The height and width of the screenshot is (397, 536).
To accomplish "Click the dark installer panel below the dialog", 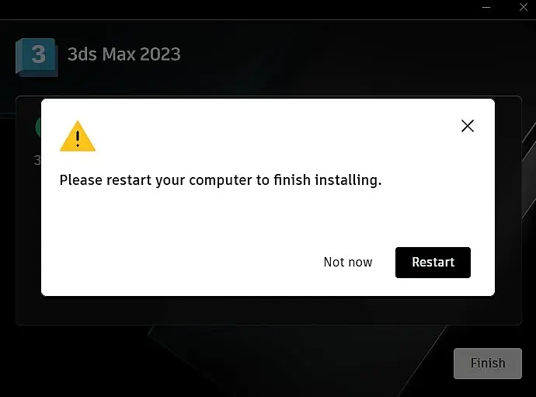I will pyautogui.click(x=268, y=311).
